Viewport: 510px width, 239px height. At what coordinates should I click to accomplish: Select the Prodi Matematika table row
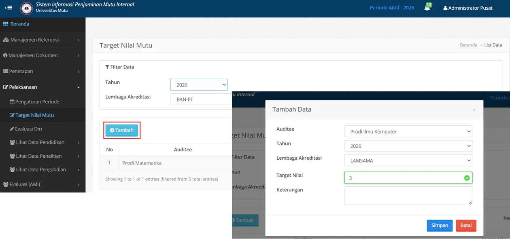166,163
